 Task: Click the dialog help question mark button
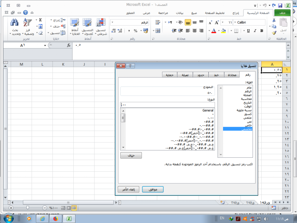(130, 66)
